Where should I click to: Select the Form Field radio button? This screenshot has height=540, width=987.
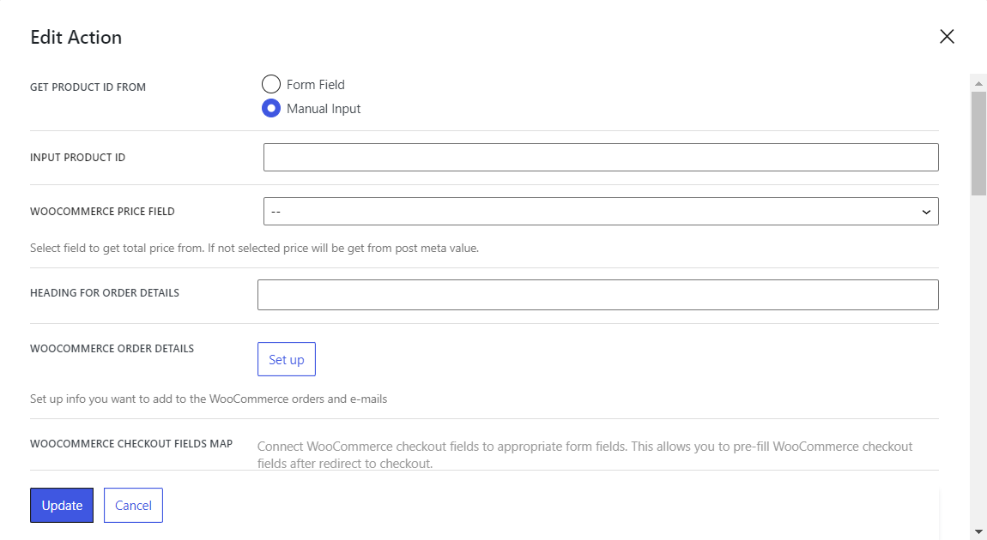point(271,84)
